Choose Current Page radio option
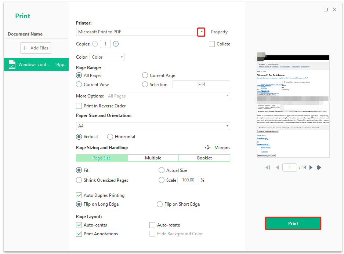 145,76
